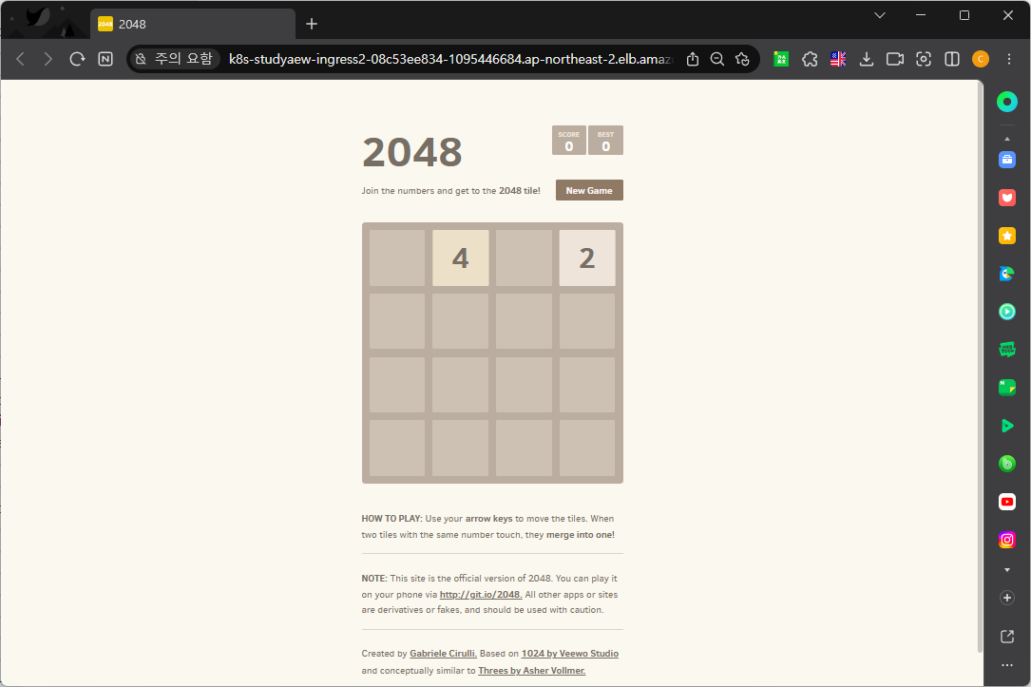Screen dimensions: 1031x687
Task: Open the orange profile avatar
Action: click(x=981, y=59)
